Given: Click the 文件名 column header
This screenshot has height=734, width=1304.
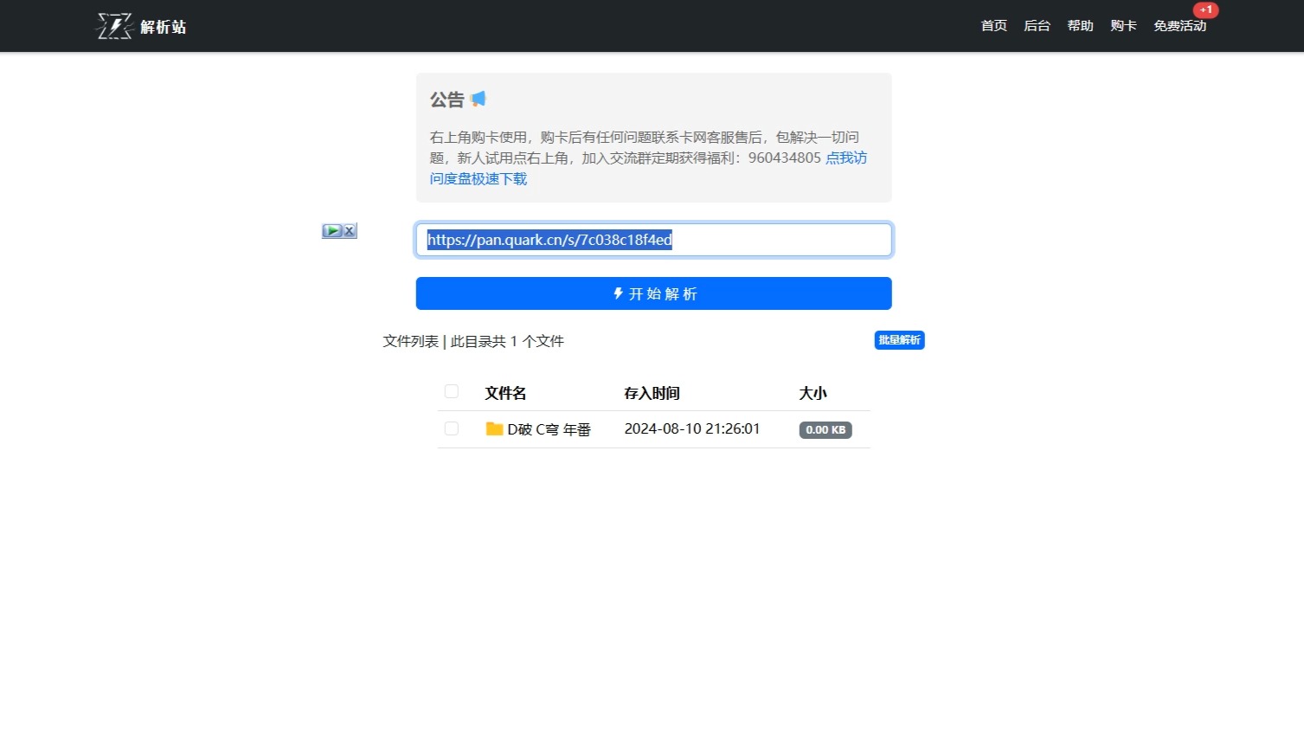Looking at the screenshot, I should pos(505,393).
